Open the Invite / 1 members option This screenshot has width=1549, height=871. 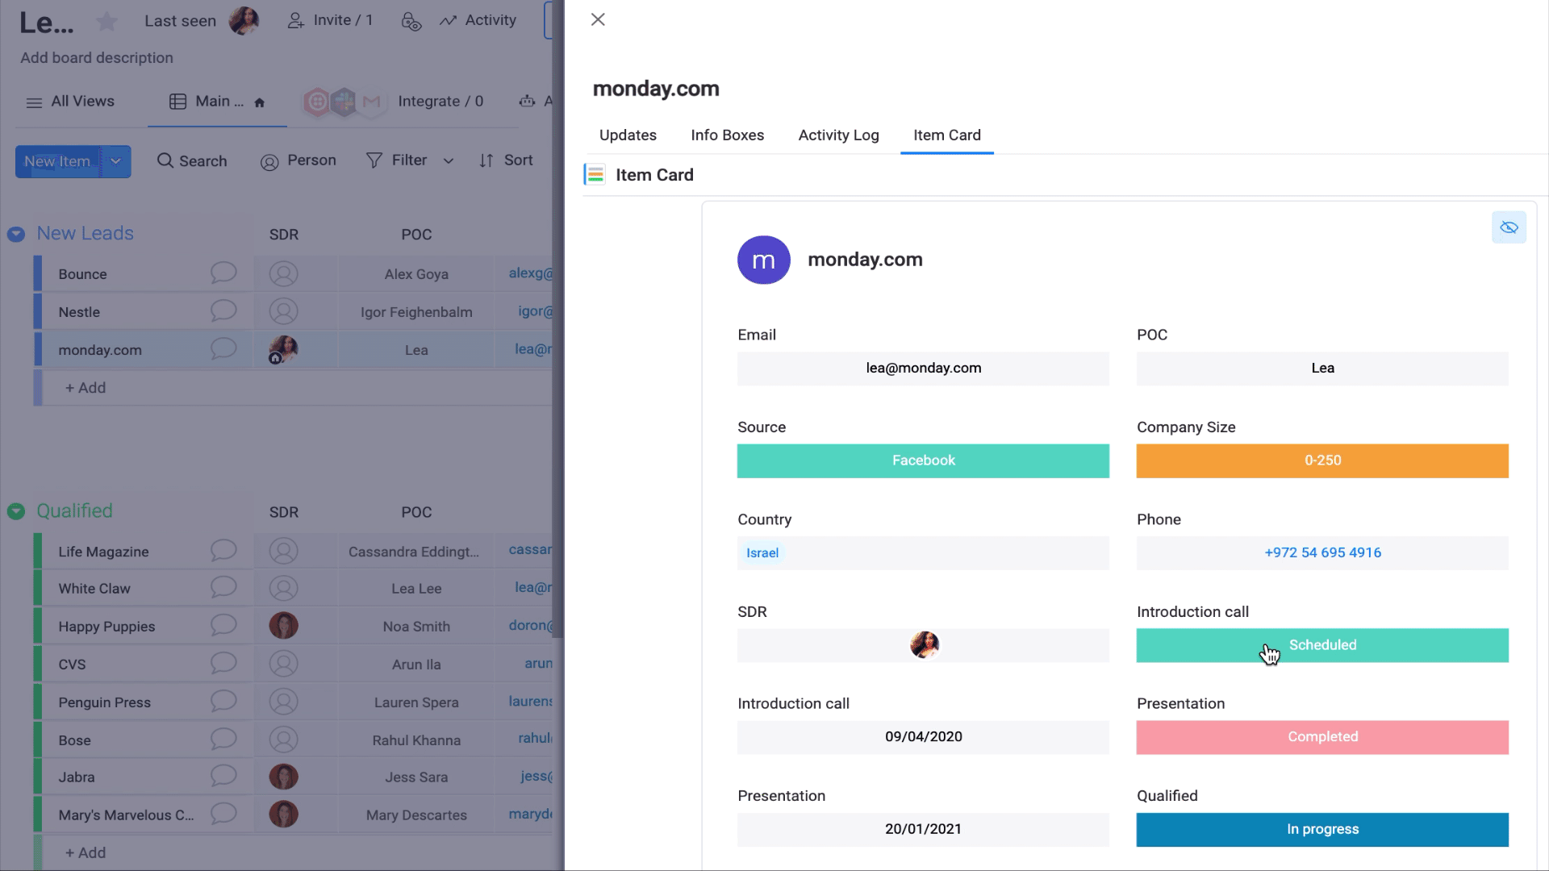pos(330,20)
